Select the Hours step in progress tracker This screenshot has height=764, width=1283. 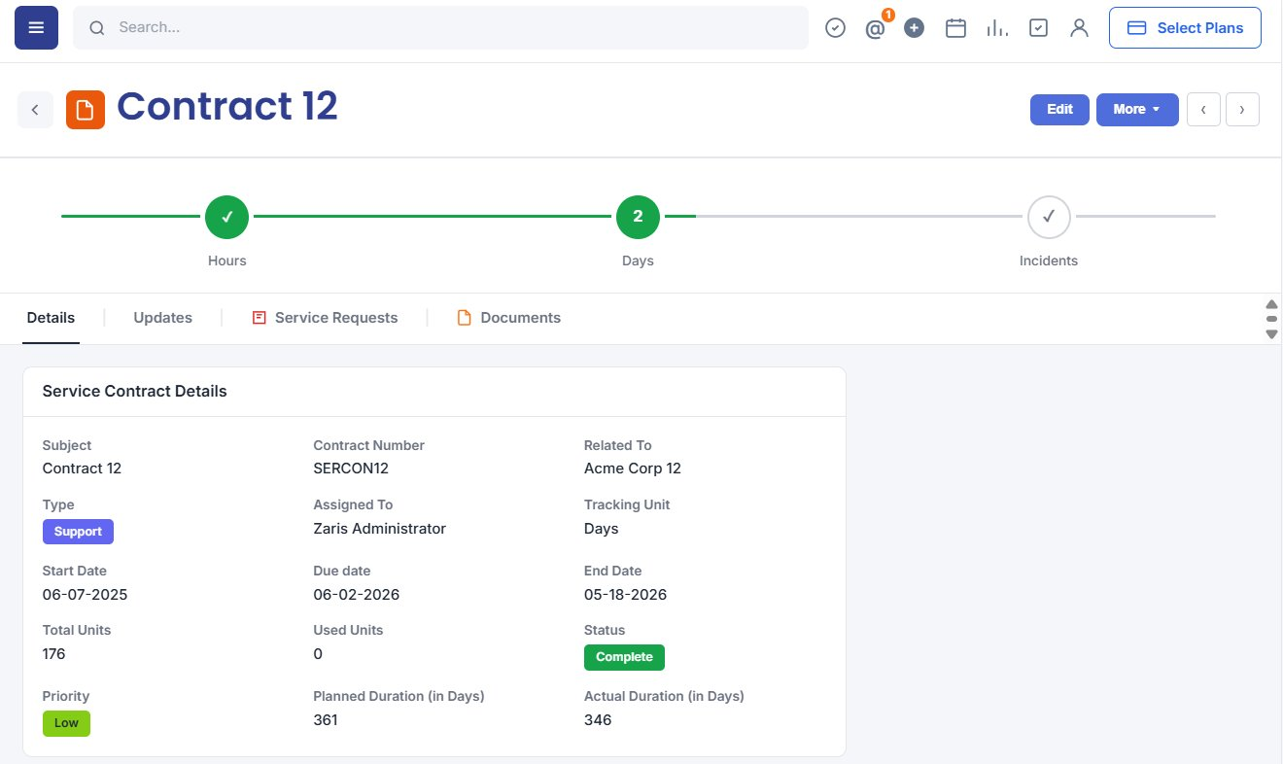[x=226, y=217]
